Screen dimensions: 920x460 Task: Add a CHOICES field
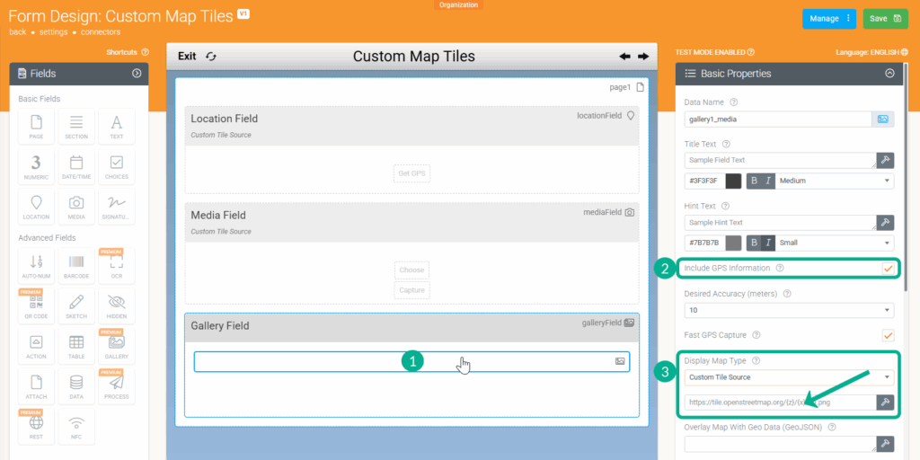coord(117,166)
